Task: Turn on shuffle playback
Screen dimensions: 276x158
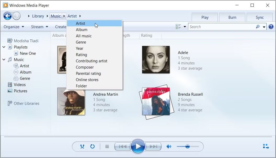Action: click(x=82, y=147)
